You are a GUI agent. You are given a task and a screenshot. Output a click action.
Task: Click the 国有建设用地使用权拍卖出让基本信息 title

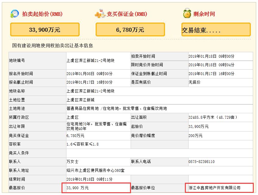pos(53,45)
